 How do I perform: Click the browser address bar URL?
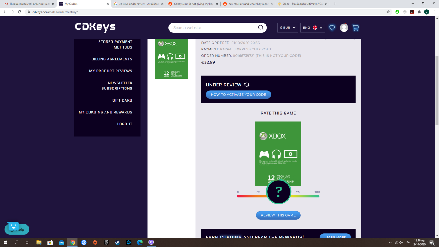click(55, 12)
